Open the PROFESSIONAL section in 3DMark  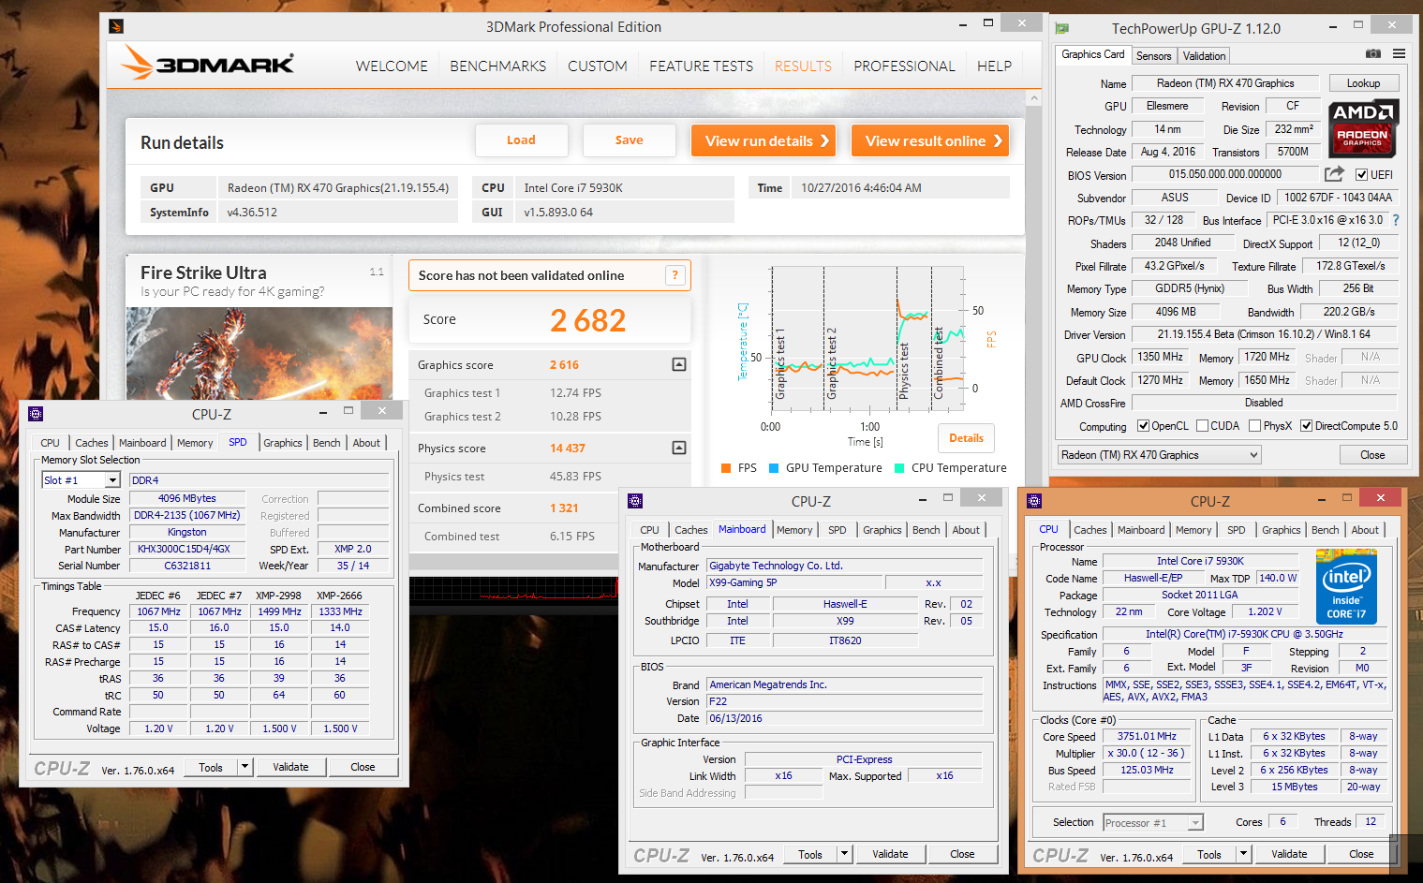pyautogui.click(x=904, y=66)
